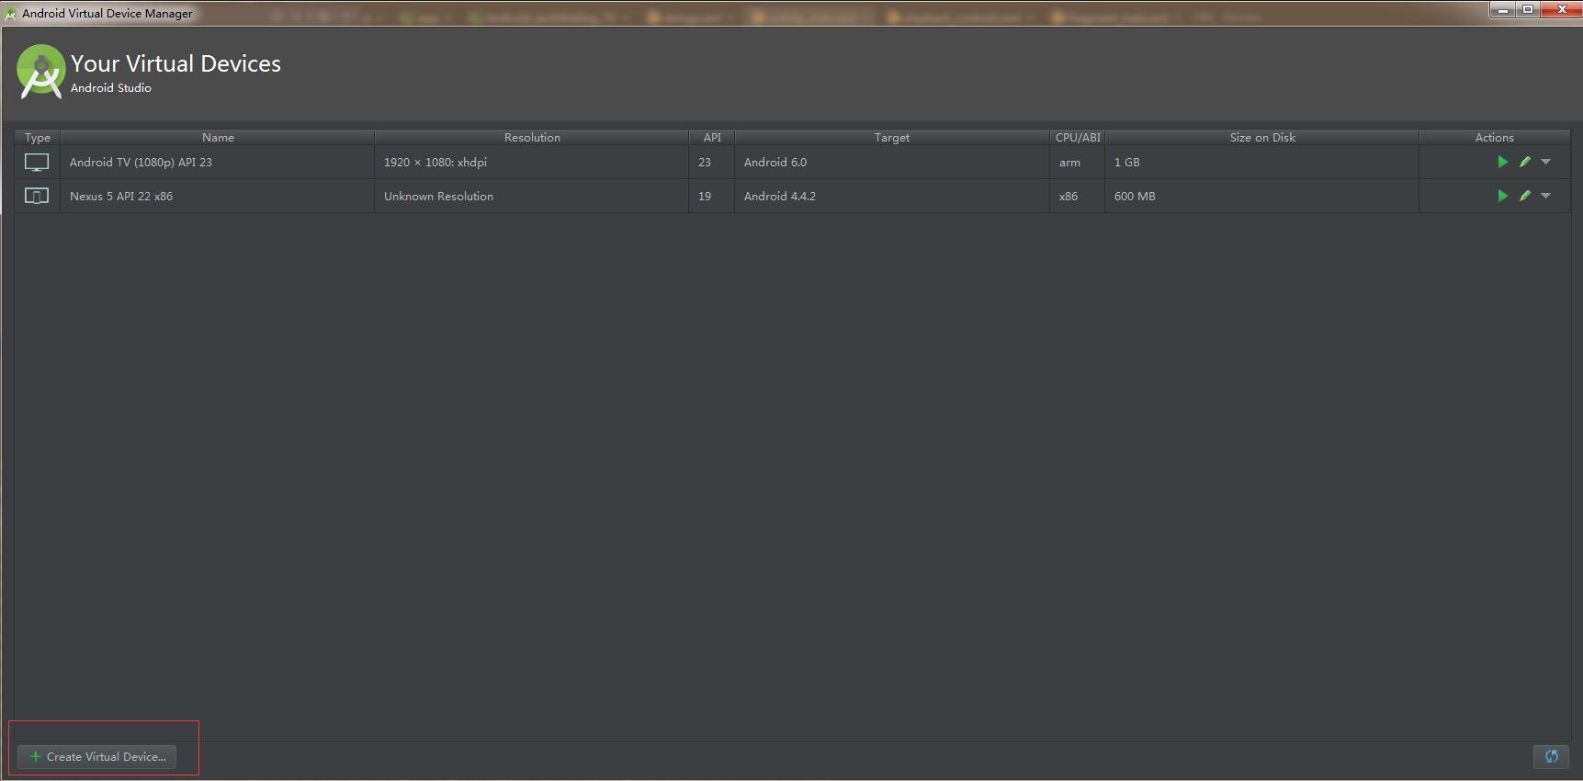This screenshot has width=1583, height=781.
Task: Click the 'Unknown Resolution' cell
Action: pyautogui.click(x=532, y=196)
